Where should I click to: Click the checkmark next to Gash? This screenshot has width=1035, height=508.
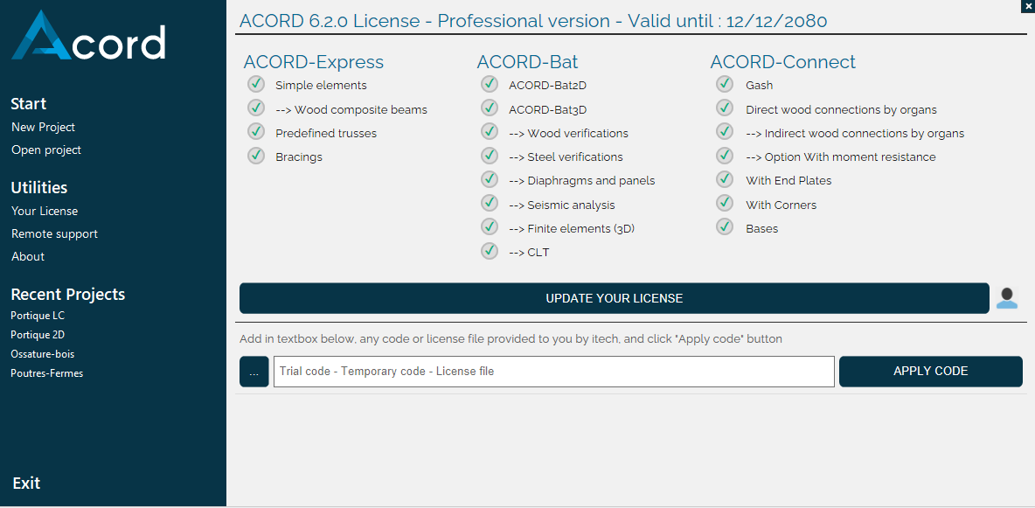[x=724, y=84]
